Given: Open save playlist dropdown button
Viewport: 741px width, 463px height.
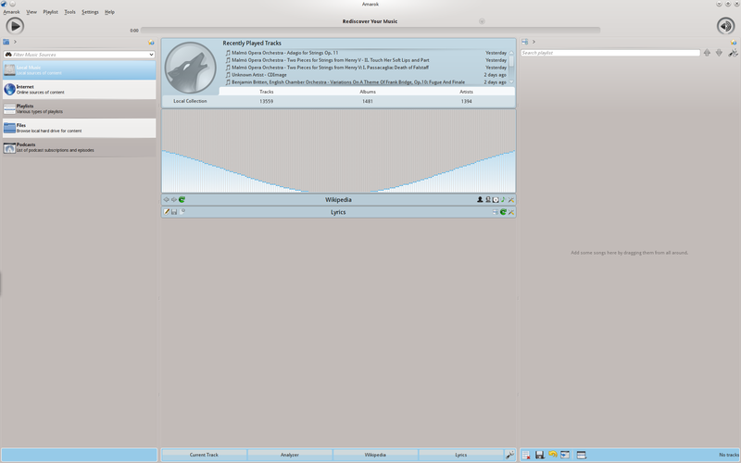Looking at the screenshot, I should click(x=540, y=455).
